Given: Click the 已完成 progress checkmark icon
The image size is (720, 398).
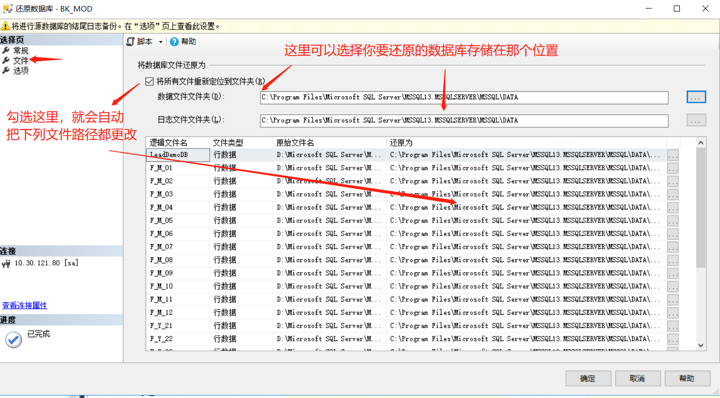Looking at the screenshot, I should tap(13, 339).
